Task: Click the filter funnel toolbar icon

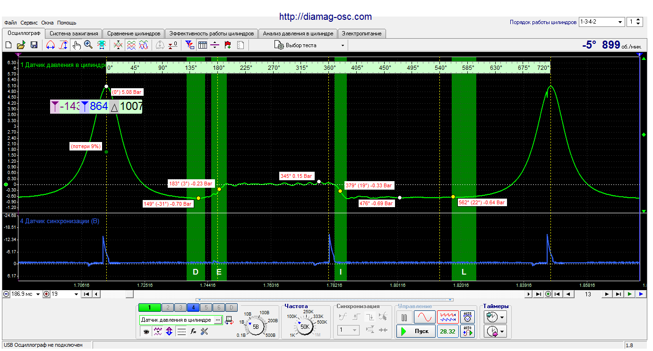Action: (x=190, y=45)
